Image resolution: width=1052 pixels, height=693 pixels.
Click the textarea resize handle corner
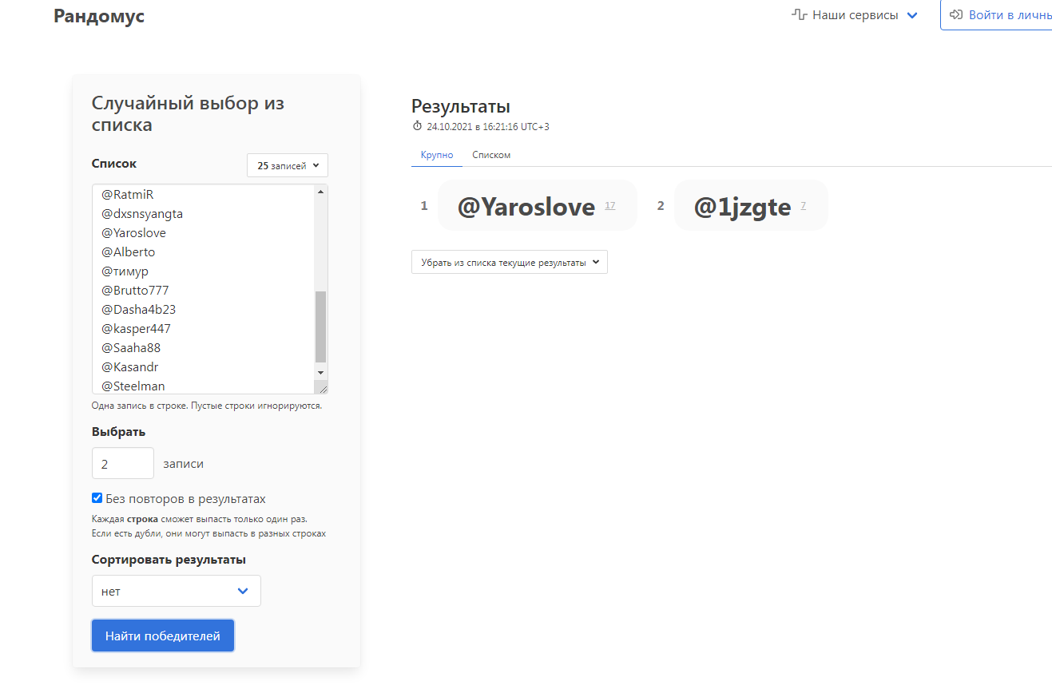[322, 387]
